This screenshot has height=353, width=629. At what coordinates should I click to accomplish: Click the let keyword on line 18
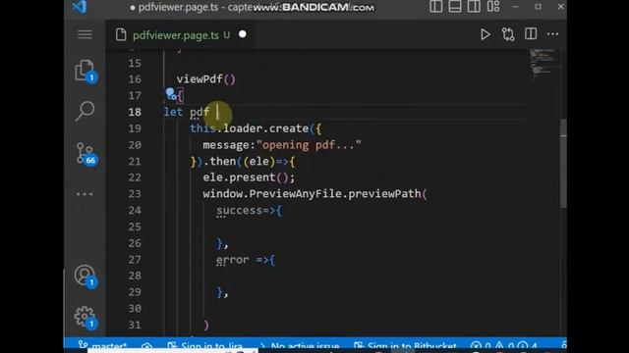coord(173,112)
